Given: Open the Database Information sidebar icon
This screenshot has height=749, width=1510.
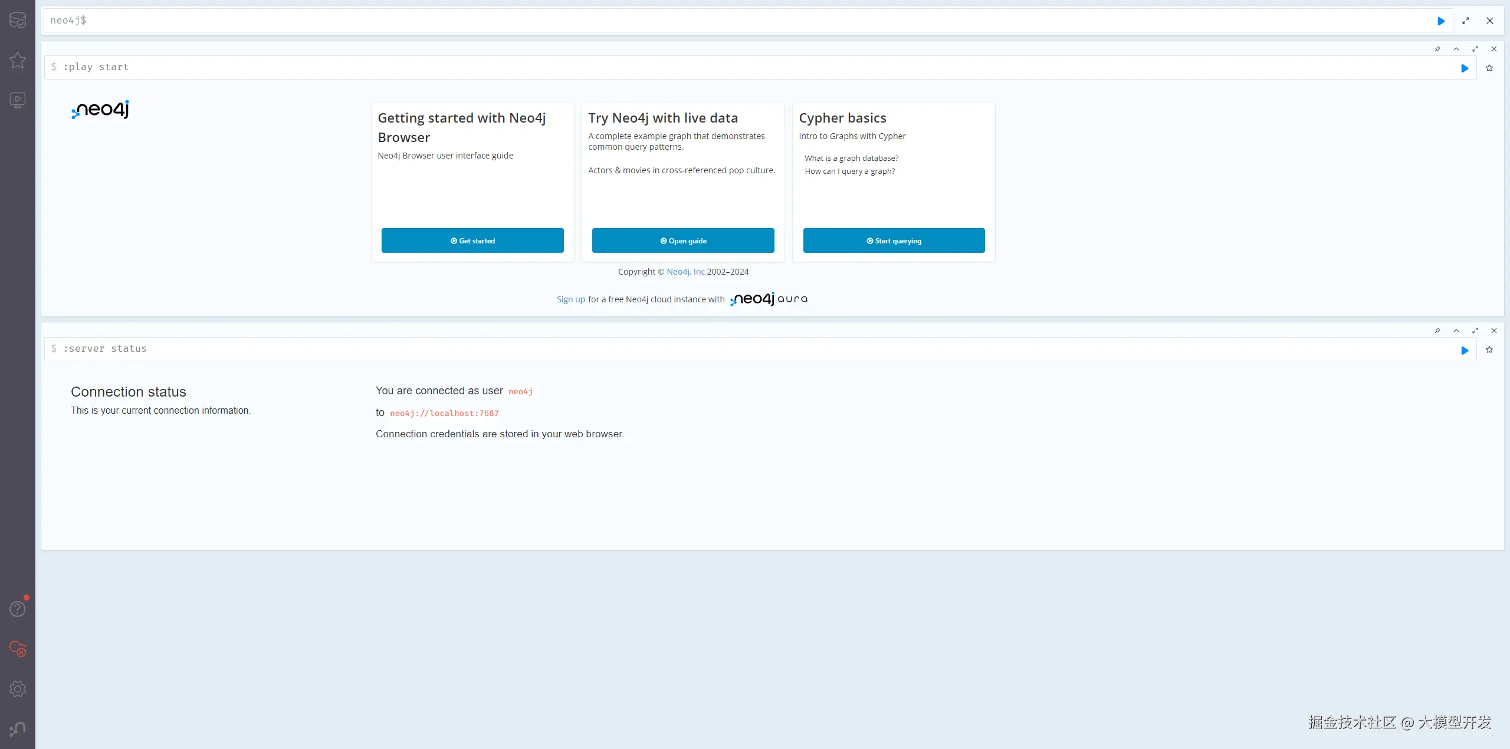Looking at the screenshot, I should click(x=18, y=20).
